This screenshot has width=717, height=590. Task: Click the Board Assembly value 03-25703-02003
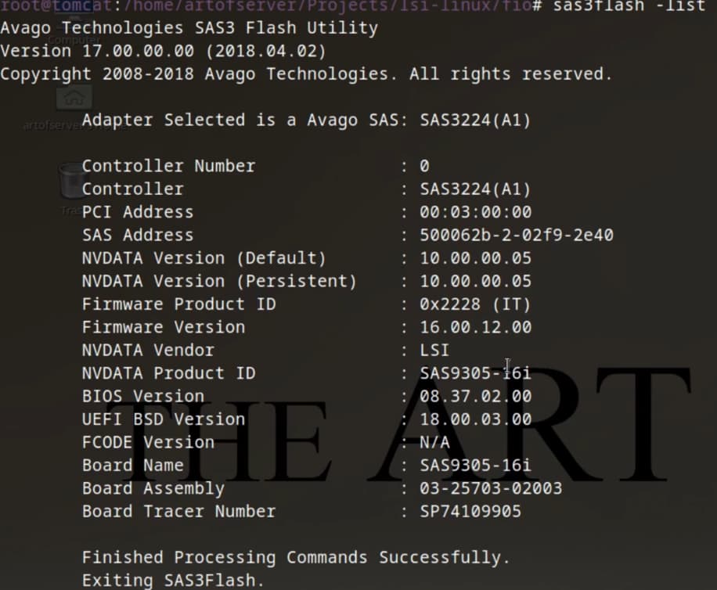[x=491, y=489]
